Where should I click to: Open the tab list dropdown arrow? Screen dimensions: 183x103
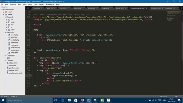pos(182,8)
